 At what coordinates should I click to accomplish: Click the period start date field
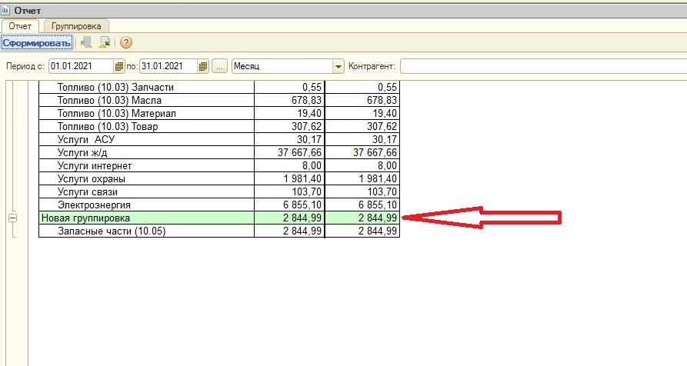81,67
